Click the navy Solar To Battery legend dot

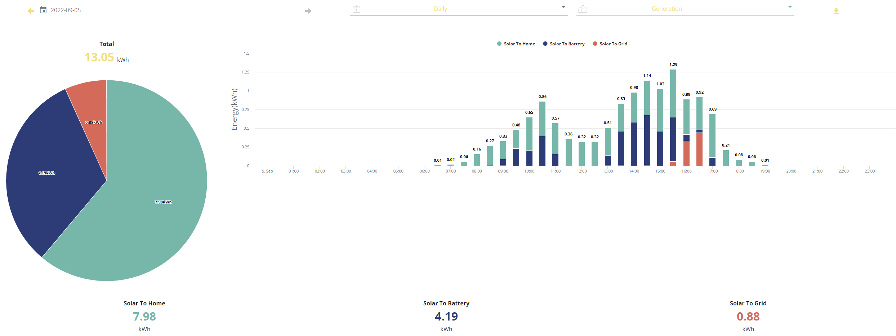tap(545, 44)
